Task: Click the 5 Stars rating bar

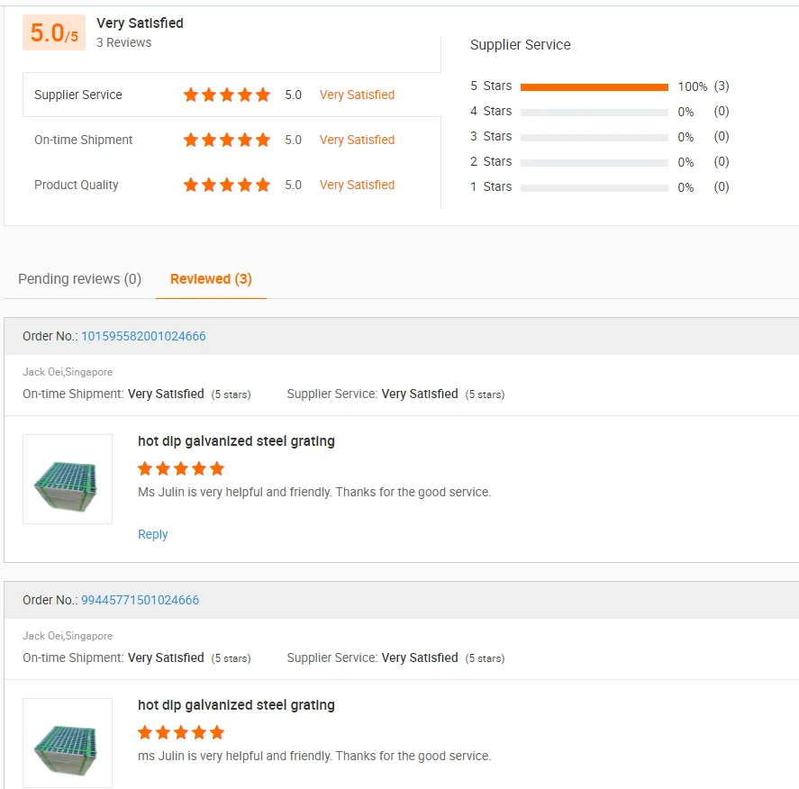Action: pos(594,86)
